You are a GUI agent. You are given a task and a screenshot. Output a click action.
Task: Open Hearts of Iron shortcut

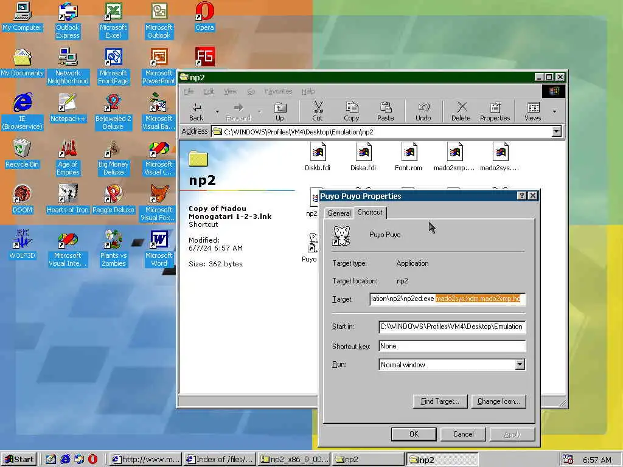click(x=68, y=199)
